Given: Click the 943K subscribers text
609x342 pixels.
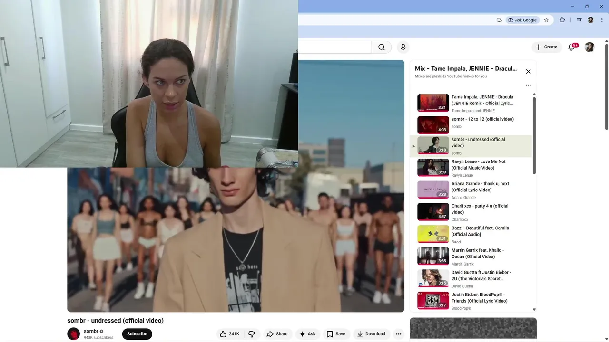Looking at the screenshot, I should [x=98, y=338].
